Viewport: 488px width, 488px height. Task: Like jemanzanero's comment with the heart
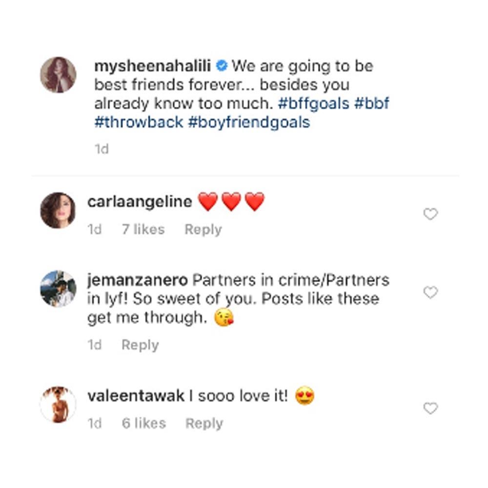pos(430,293)
